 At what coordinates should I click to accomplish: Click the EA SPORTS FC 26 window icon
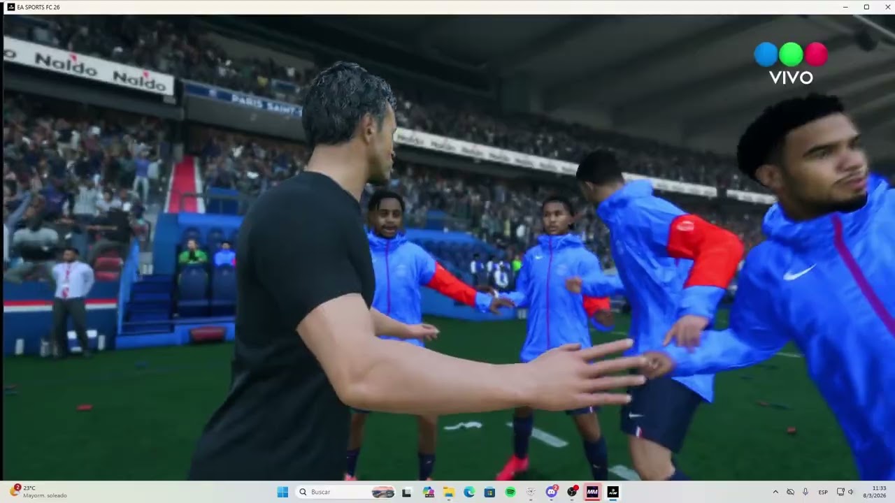[x=11, y=7]
